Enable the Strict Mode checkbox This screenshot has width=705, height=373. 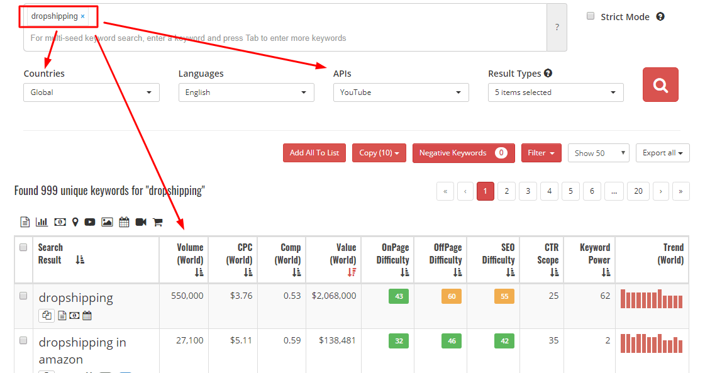tap(591, 16)
